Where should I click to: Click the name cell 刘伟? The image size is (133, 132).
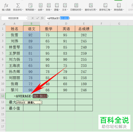(14, 41)
